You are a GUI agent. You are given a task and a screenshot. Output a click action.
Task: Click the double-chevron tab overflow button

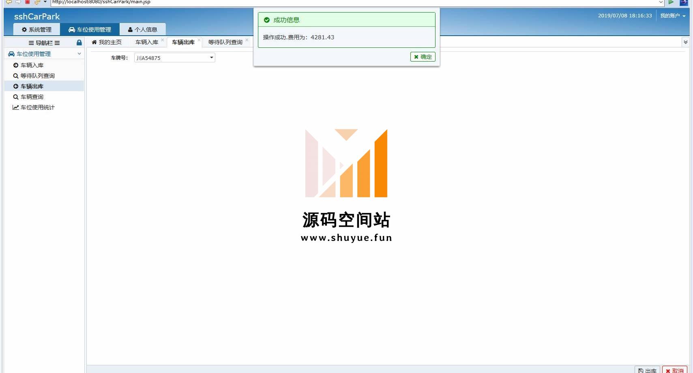pyautogui.click(x=685, y=42)
